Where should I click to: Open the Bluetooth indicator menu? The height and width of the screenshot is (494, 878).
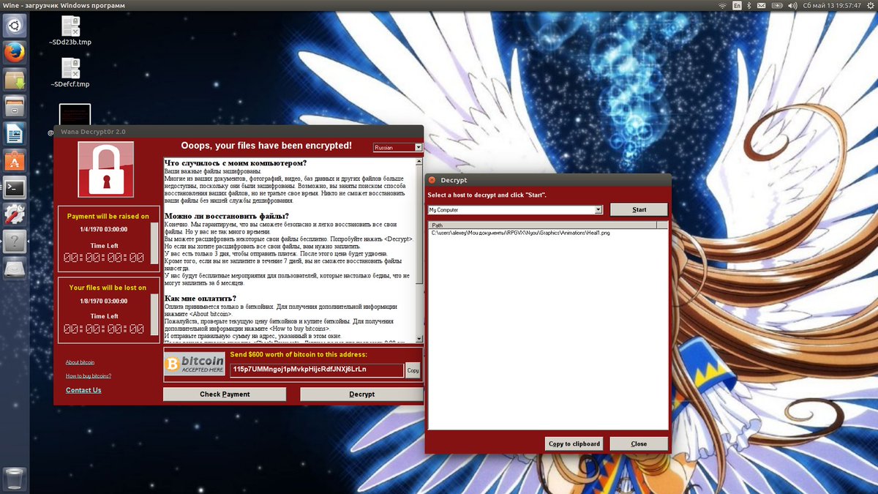[x=751, y=6]
